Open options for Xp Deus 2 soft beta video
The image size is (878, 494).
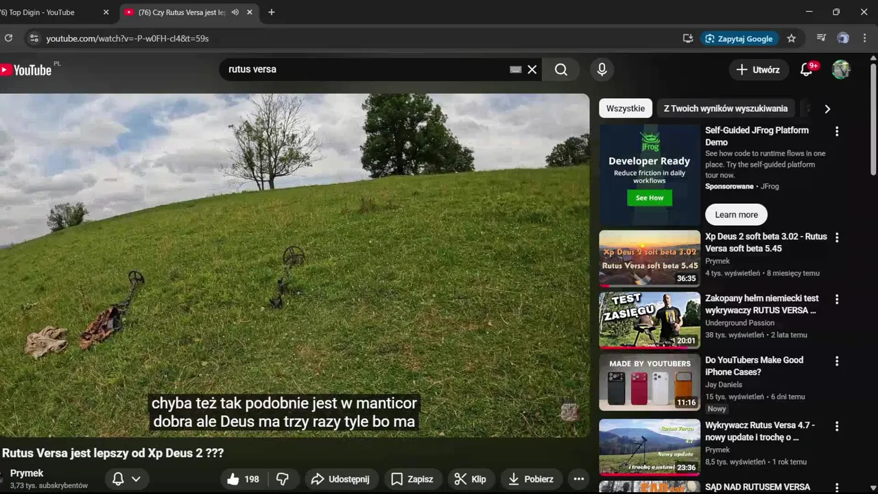tap(837, 237)
